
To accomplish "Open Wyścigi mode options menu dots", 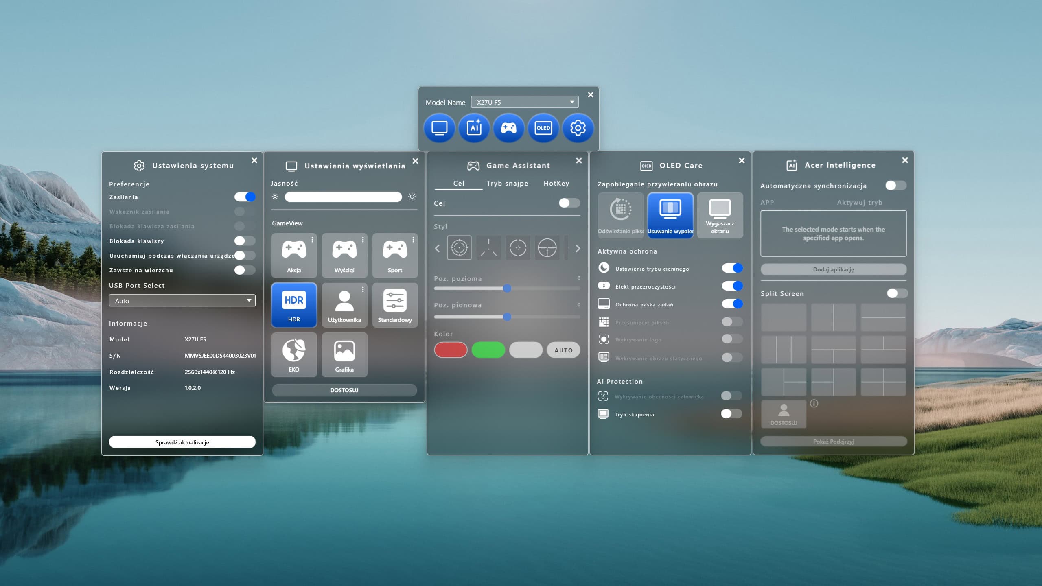I will click(363, 240).
